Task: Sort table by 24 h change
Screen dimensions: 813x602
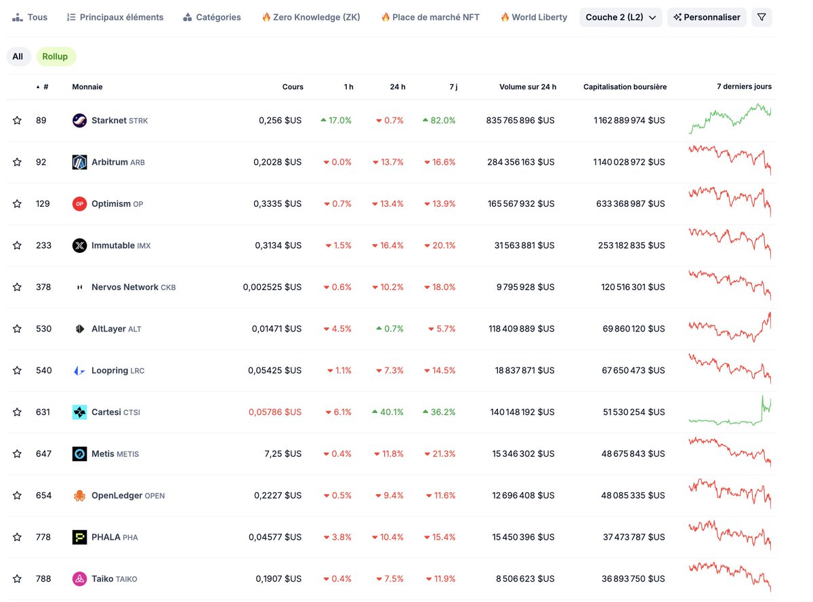Action: coord(398,87)
